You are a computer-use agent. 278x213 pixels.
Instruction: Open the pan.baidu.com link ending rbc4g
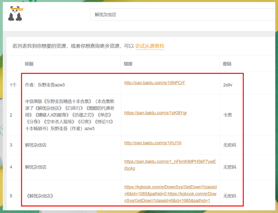coord(170,165)
